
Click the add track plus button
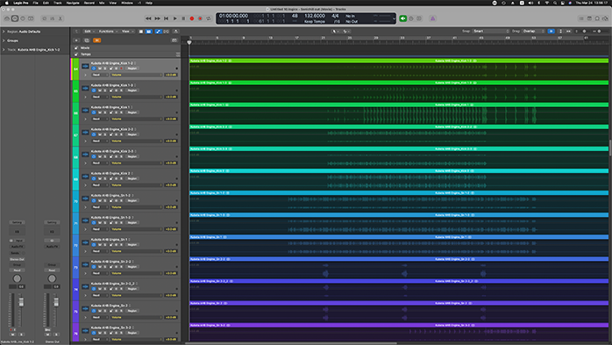(x=76, y=40)
